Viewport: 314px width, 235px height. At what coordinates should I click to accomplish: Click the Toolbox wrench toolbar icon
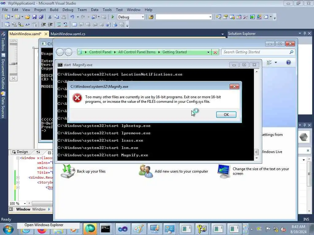click(245, 17)
